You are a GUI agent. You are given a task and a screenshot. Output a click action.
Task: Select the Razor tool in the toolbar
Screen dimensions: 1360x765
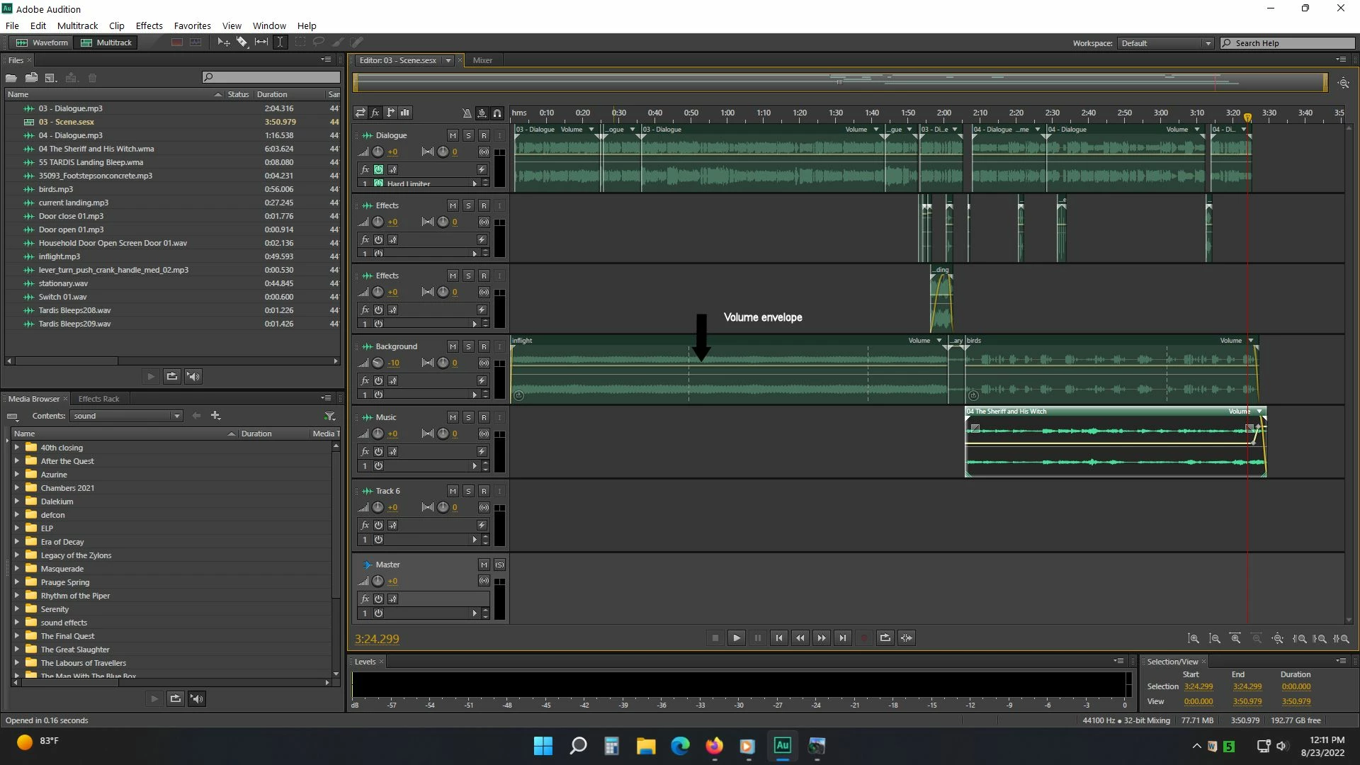pos(242,42)
